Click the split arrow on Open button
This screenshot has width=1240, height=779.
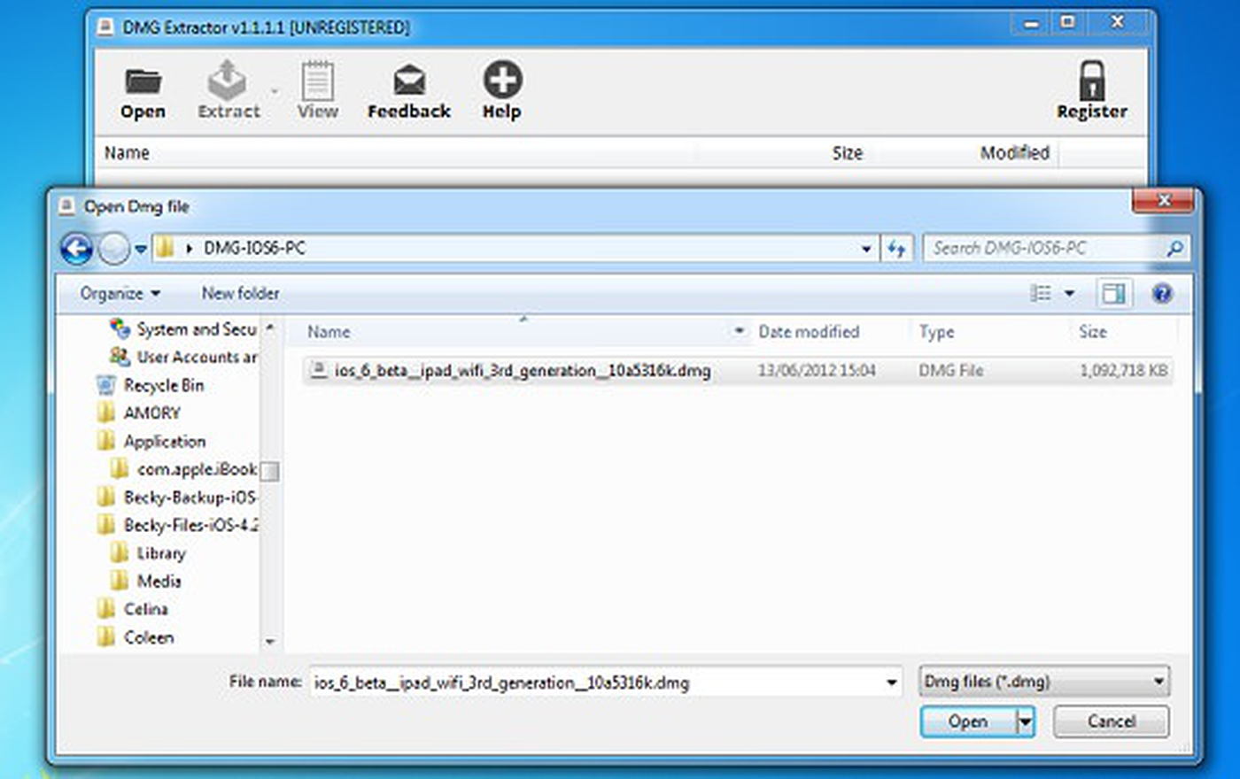(x=1025, y=721)
